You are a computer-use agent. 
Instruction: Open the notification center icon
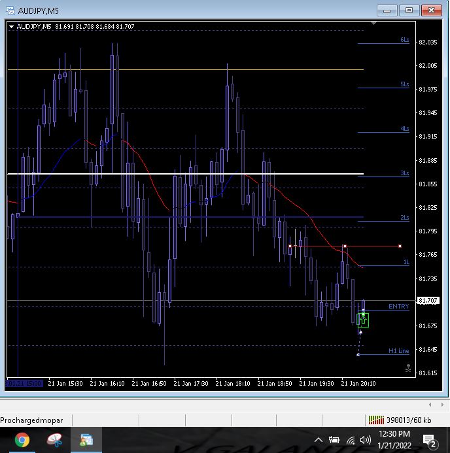pos(430,440)
